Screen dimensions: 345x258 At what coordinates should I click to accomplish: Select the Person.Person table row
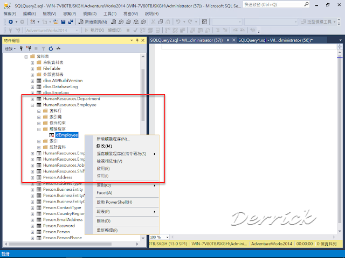pyautogui.click(x=56, y=232)
